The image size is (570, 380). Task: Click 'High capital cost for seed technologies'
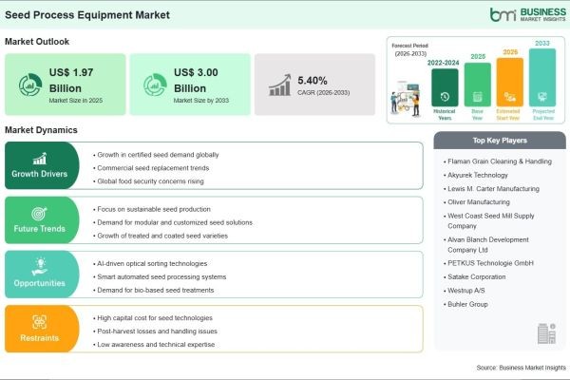155,318
